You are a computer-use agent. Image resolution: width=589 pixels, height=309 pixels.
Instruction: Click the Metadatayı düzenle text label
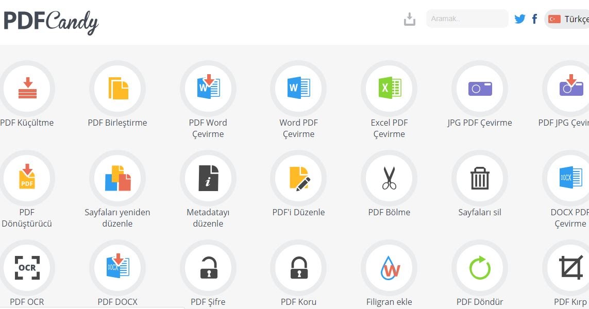coord(208,218)
